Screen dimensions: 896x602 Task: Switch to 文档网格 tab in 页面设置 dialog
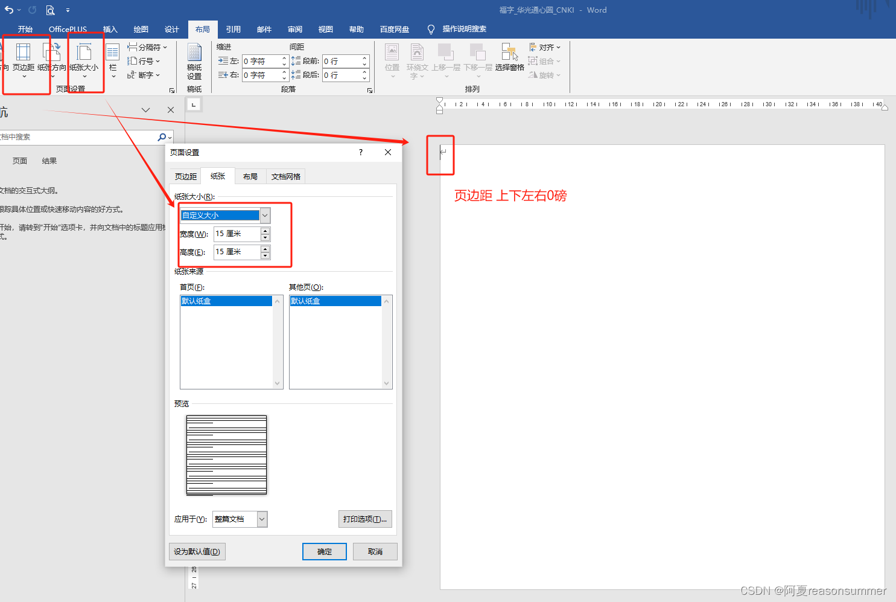click(x=286, y=176)
